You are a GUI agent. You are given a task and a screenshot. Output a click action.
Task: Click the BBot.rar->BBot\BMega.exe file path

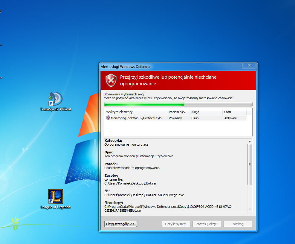click(x=144, y=195)
